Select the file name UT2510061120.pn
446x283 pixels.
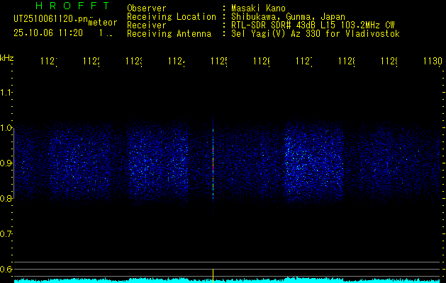50,19
